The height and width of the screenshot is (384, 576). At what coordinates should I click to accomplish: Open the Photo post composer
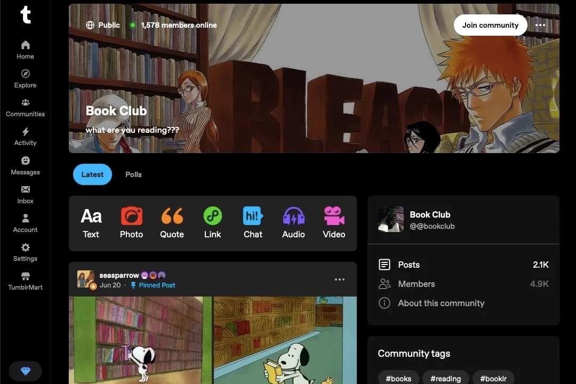pos(131,221)
